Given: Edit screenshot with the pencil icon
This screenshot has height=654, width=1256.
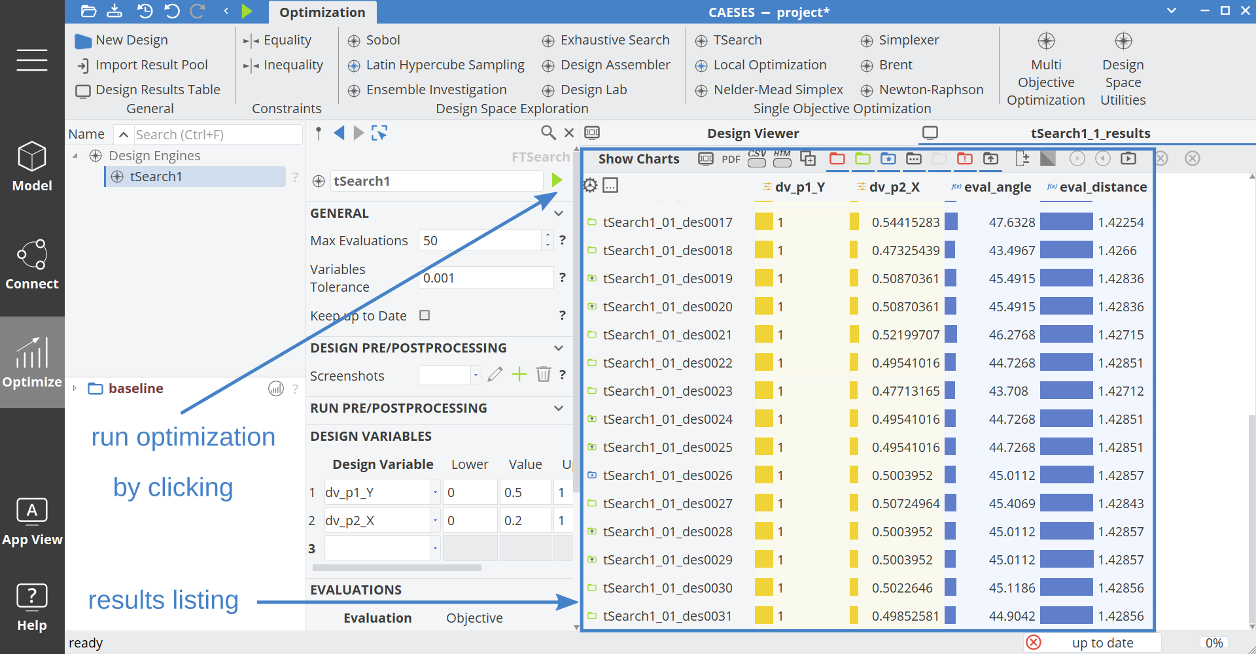Looking at the screenshot, I should pyautogui.click(x=495, y=374).
